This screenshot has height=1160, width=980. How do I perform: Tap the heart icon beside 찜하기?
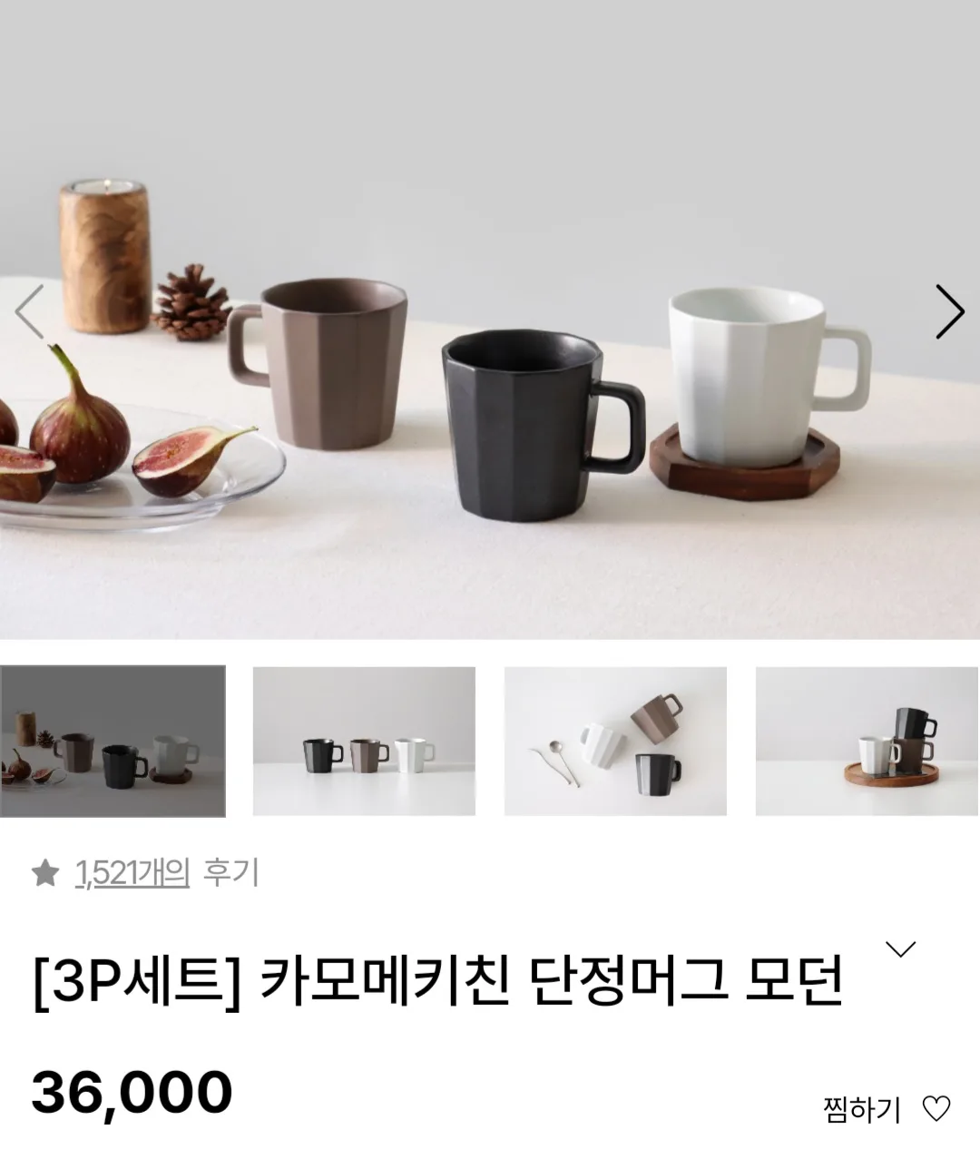936,1109
